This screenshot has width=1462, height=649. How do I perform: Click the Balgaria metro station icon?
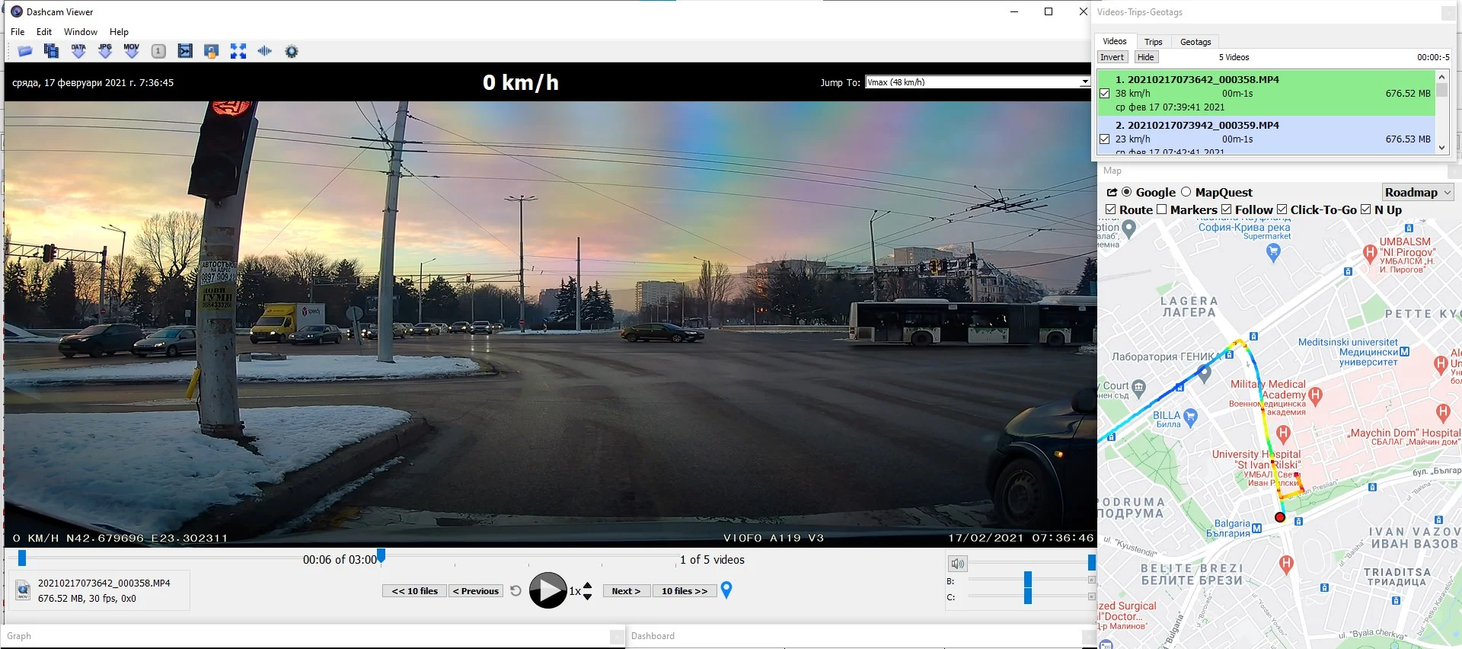coord(1256,528)
